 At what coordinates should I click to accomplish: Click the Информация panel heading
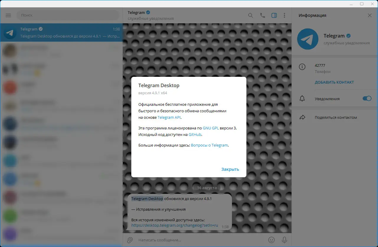click(312, 15)
